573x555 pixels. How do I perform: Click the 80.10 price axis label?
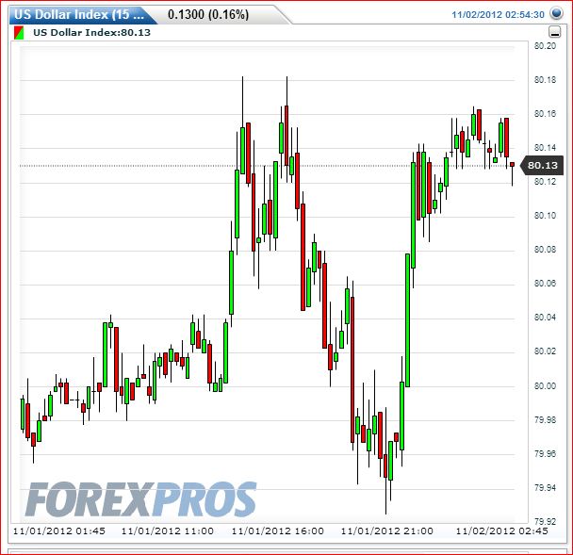[545, 216]
